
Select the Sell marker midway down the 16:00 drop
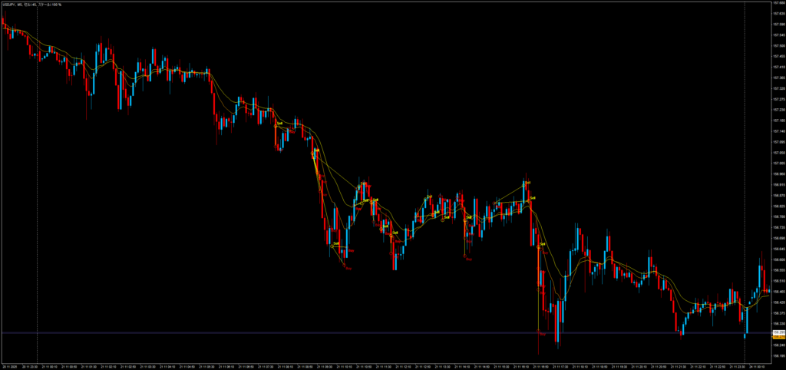pos(542,244)
